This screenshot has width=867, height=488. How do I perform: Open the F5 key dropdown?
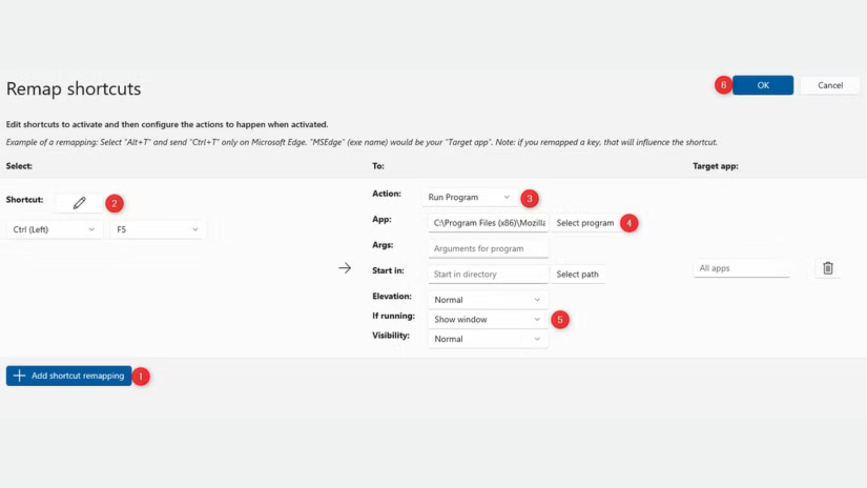click(x=158, y=230)
